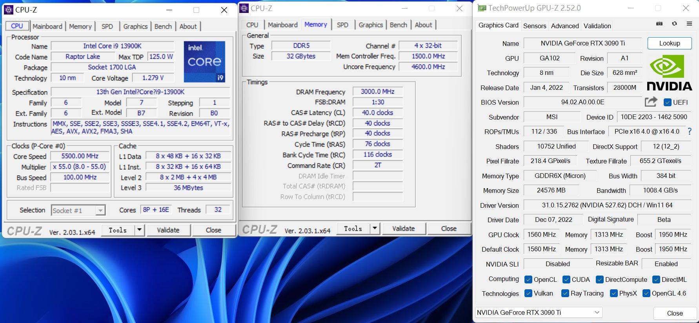Open About tab in CPU window
This screenshot has width=699, height=323.
[188, 26]
